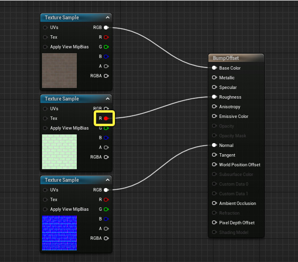The image size is (298, 262).
Task: Click disabled Refraction pin on BumpOffset
Action: pyautogui.click(x=214, y=213)
